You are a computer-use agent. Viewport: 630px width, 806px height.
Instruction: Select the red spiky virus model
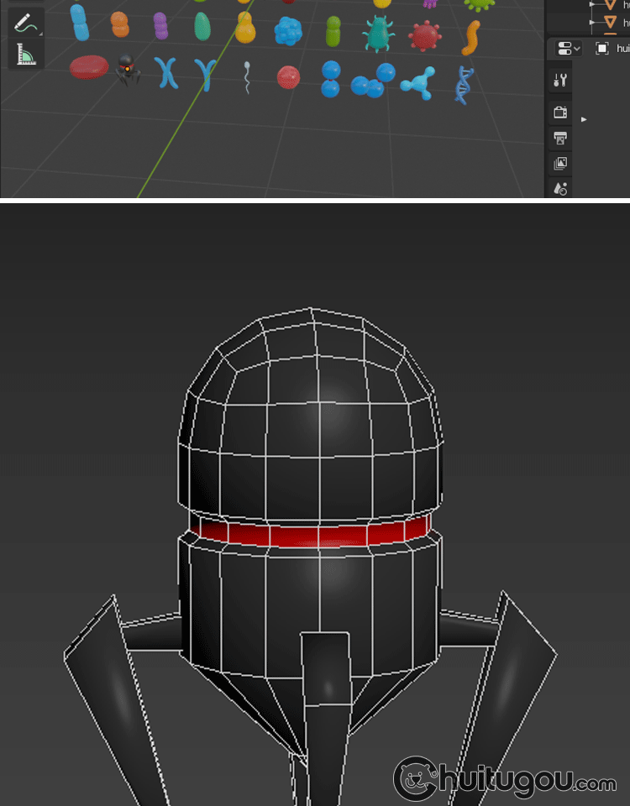pyautogui.click(x=425, y=36)
